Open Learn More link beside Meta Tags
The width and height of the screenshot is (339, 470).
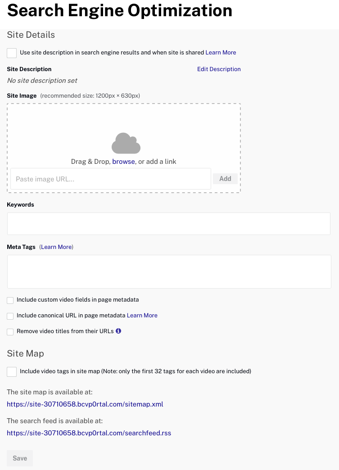(x=56, y=247)
